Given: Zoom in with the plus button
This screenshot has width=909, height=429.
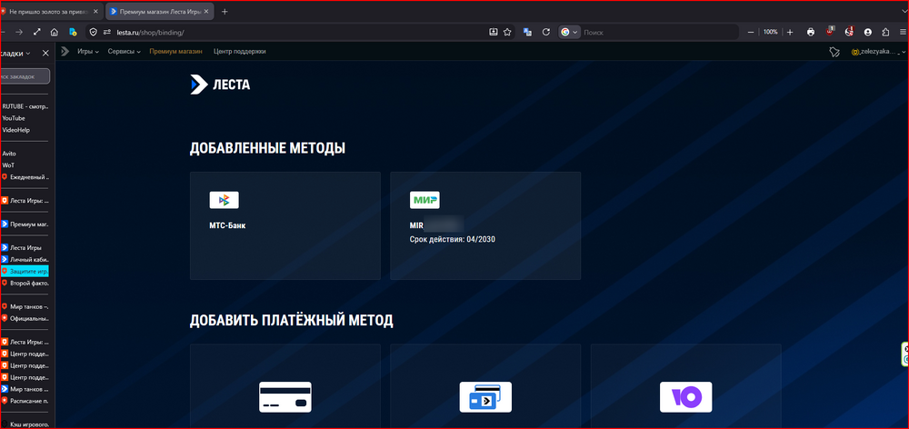Looking at the screenshot, I should [x=790, y=33].
